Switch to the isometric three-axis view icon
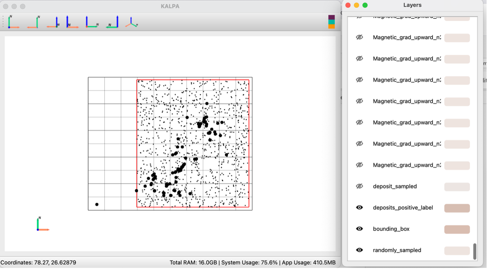 pos(131,22)
